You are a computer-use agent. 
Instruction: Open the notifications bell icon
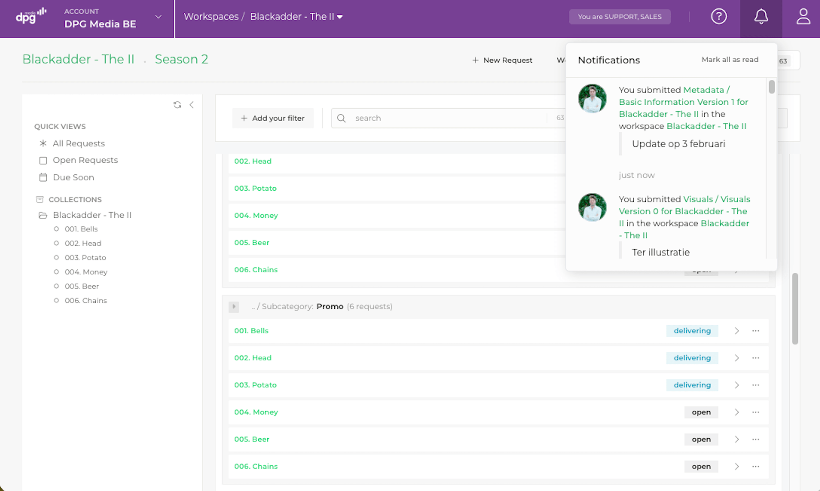[761, 17]
